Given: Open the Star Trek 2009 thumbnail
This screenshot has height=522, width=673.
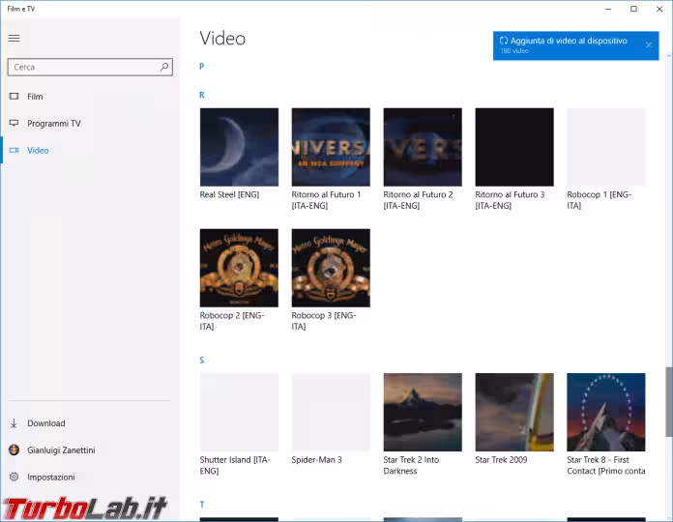Looking at the screenshot, I should click(514, 412).
